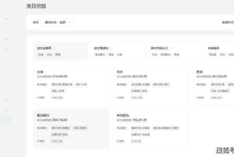Select the 成交金额高 tab card

coord(60,51)
